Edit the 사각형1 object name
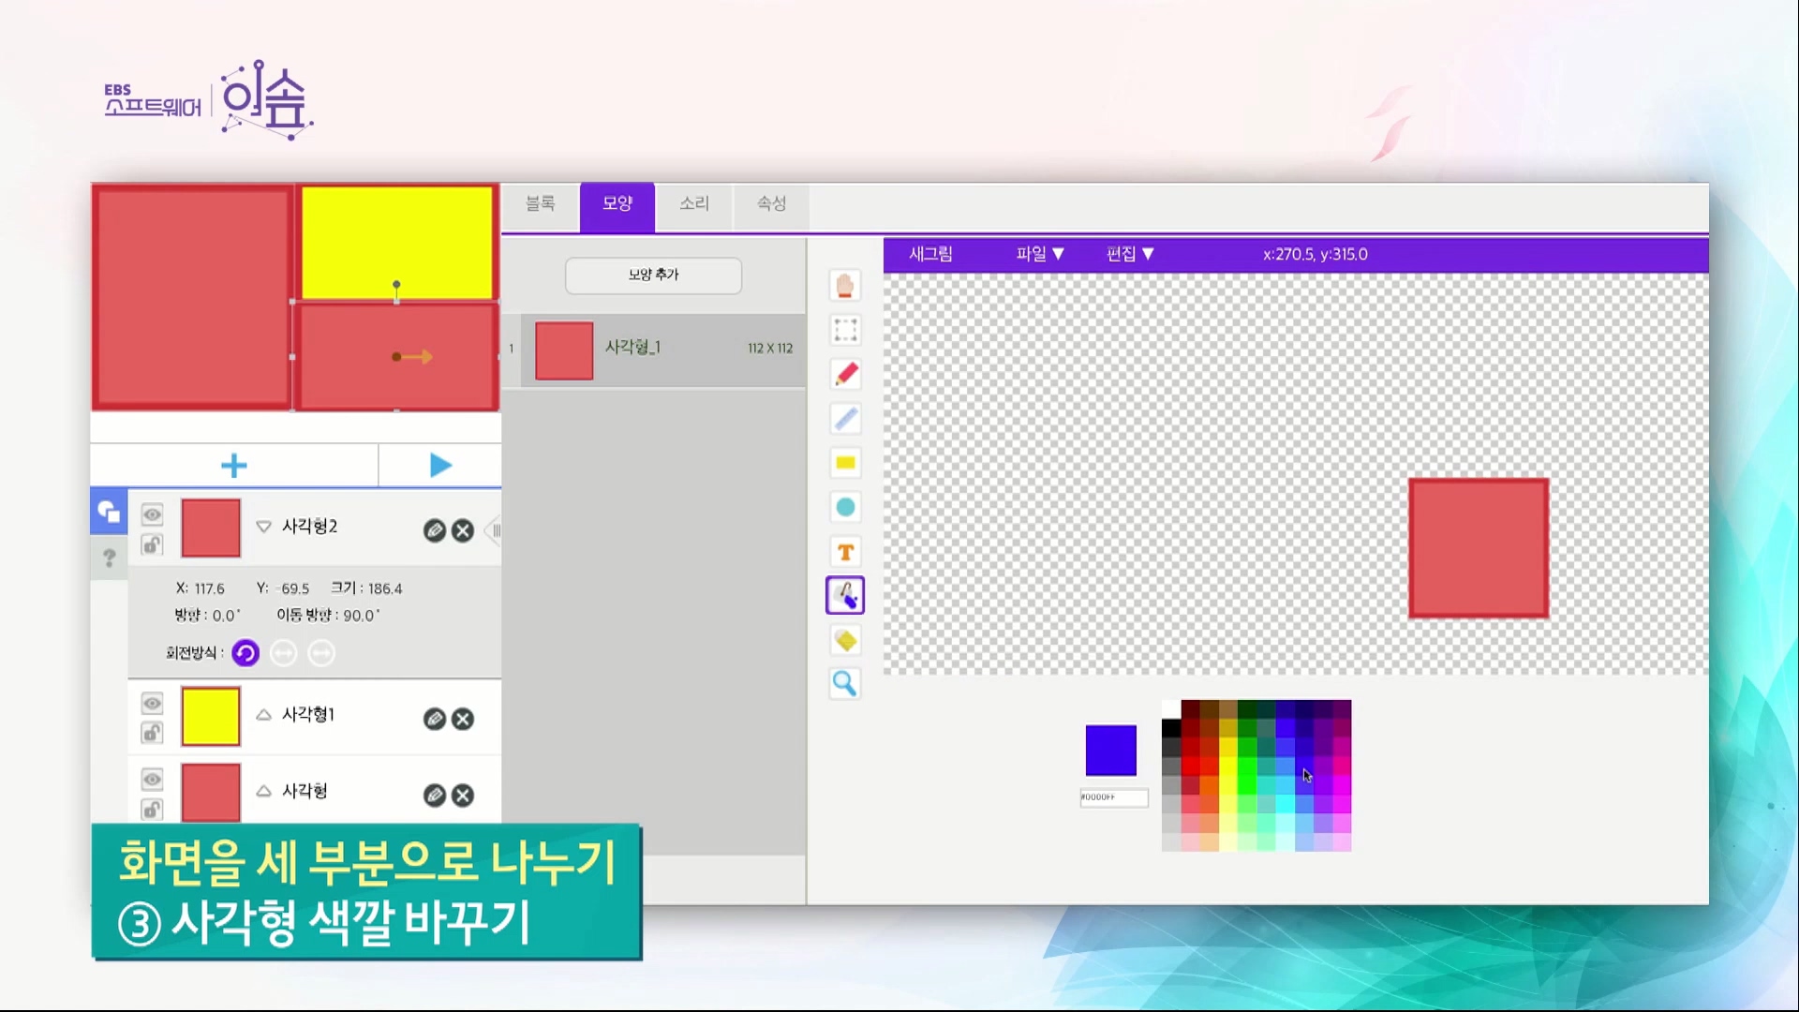 [435, 719]
